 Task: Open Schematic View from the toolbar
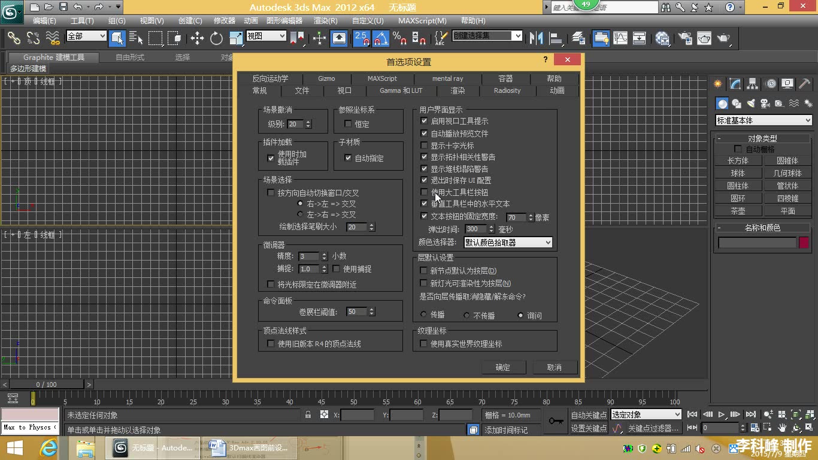[639, 39]
